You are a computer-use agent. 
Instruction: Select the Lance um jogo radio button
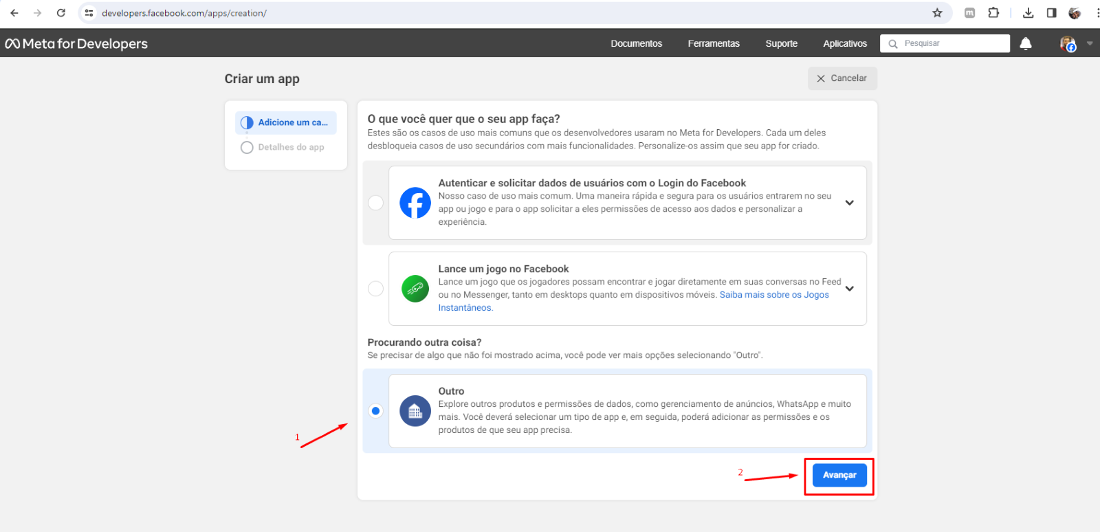[x=375, y=289]
